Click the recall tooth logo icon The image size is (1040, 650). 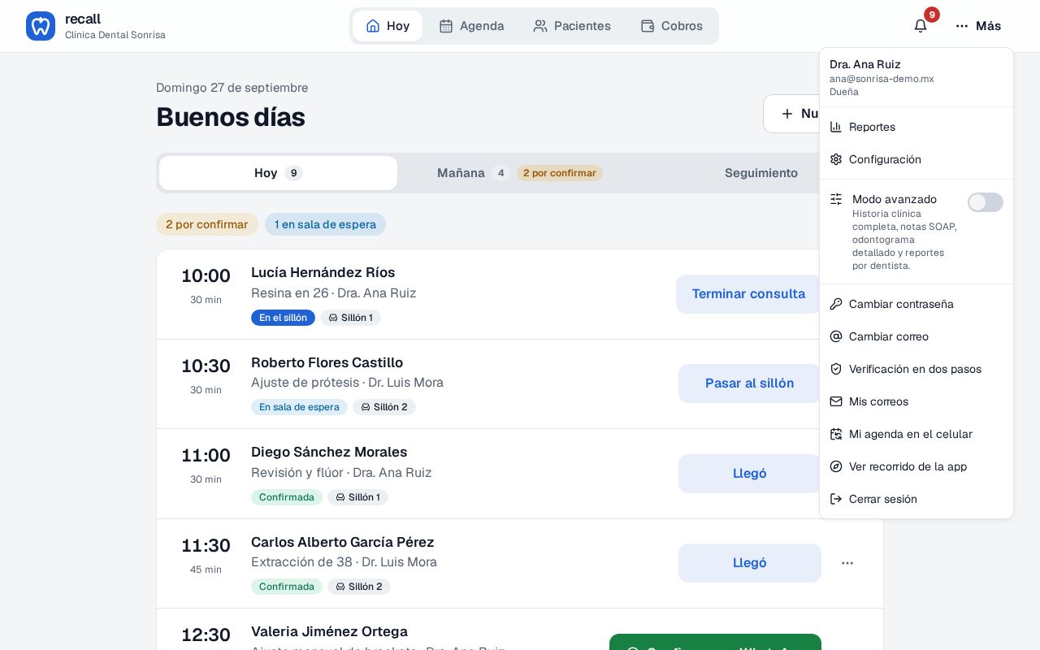[41, 26]
